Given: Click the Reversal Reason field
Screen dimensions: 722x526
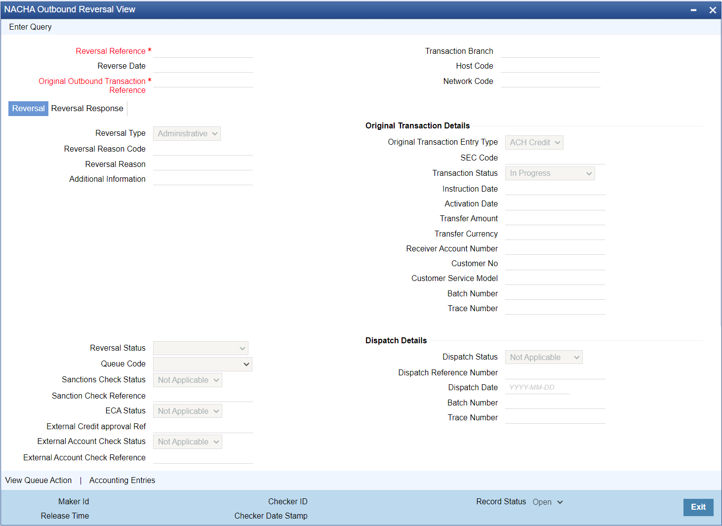Looking at the screenshot, I should (203, 164).
